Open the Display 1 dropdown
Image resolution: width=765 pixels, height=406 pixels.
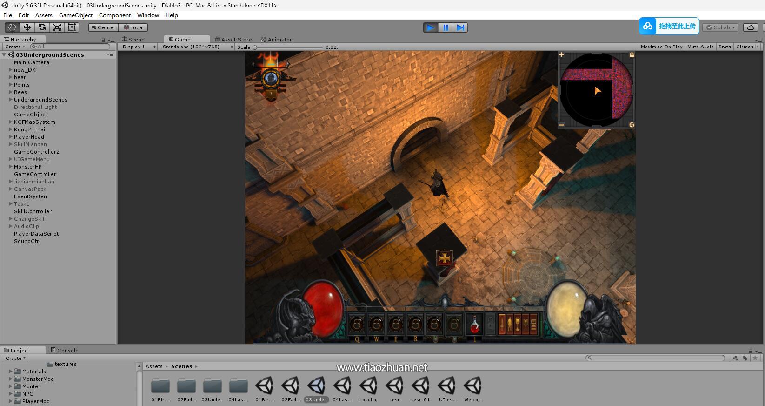point(139,47)
